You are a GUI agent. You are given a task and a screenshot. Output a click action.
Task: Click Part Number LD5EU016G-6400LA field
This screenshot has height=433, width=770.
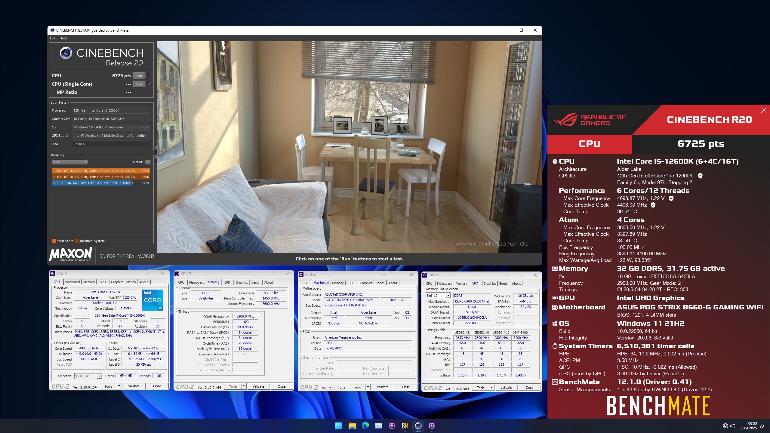click(472, 318)
